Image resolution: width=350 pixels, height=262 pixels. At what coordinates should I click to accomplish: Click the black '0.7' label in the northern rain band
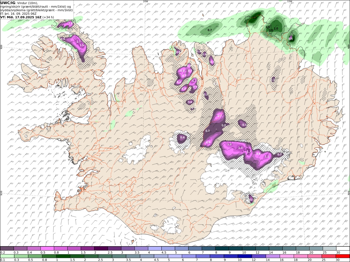pyautogui.click(x=210, y=30)
